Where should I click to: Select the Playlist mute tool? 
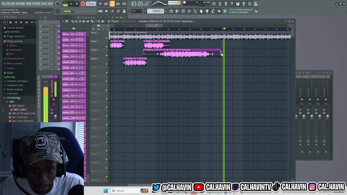(84, 21)
